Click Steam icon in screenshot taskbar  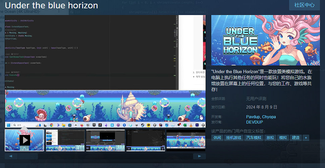pos(143,125)
